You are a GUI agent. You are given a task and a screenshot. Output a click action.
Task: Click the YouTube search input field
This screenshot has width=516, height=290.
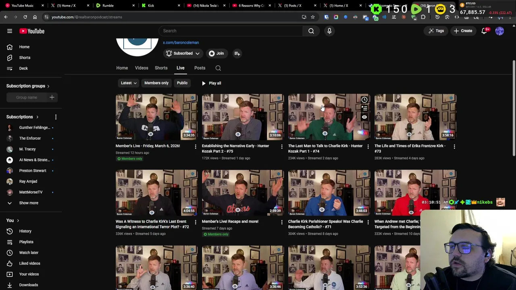point(231,31)
